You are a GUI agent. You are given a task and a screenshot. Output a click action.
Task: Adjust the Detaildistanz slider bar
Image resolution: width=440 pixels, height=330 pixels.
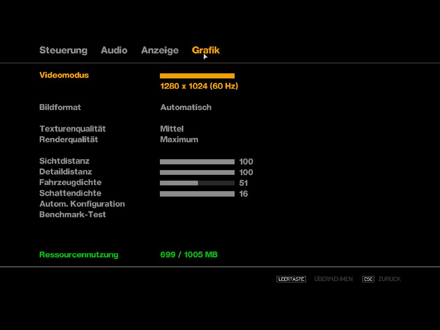[x=197, y=172]
